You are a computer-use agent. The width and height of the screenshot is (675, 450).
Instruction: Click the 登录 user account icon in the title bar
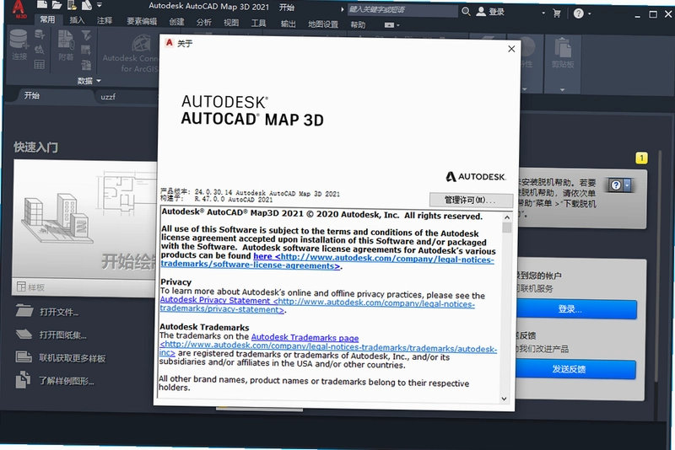point(481,12)
